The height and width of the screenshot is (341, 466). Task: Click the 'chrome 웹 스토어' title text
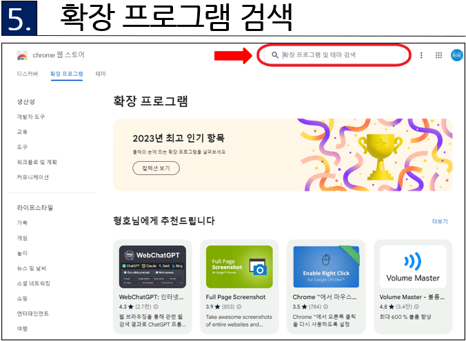click(x=59, y=55)
